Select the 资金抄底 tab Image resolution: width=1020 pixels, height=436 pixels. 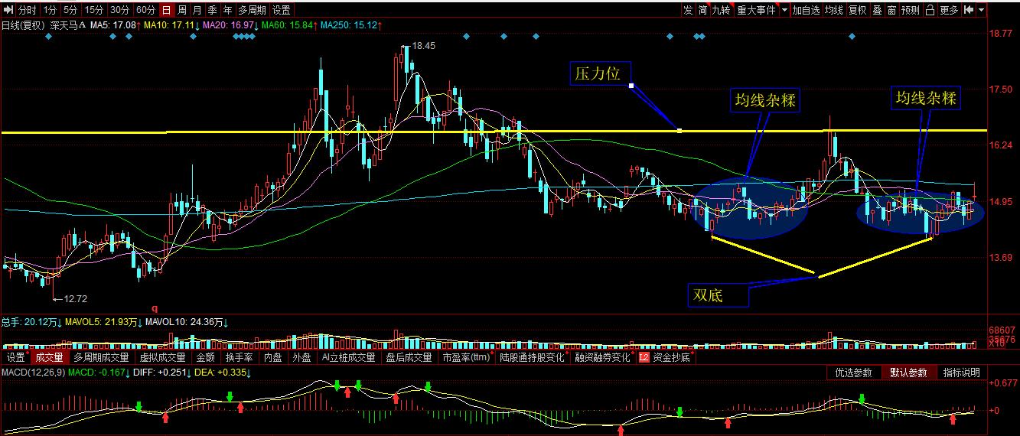click(671, 357)
